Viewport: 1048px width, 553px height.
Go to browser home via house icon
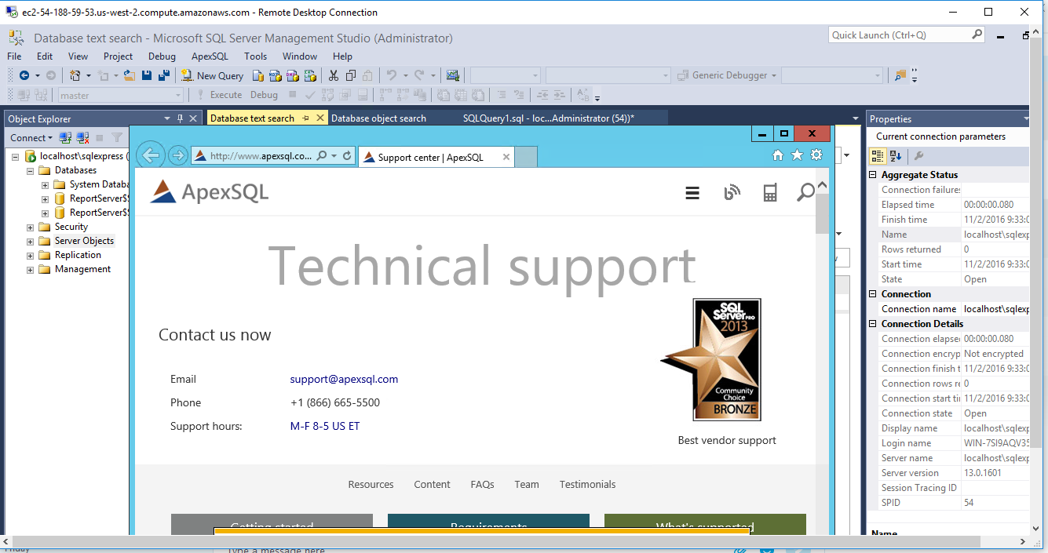click(778, 155)
